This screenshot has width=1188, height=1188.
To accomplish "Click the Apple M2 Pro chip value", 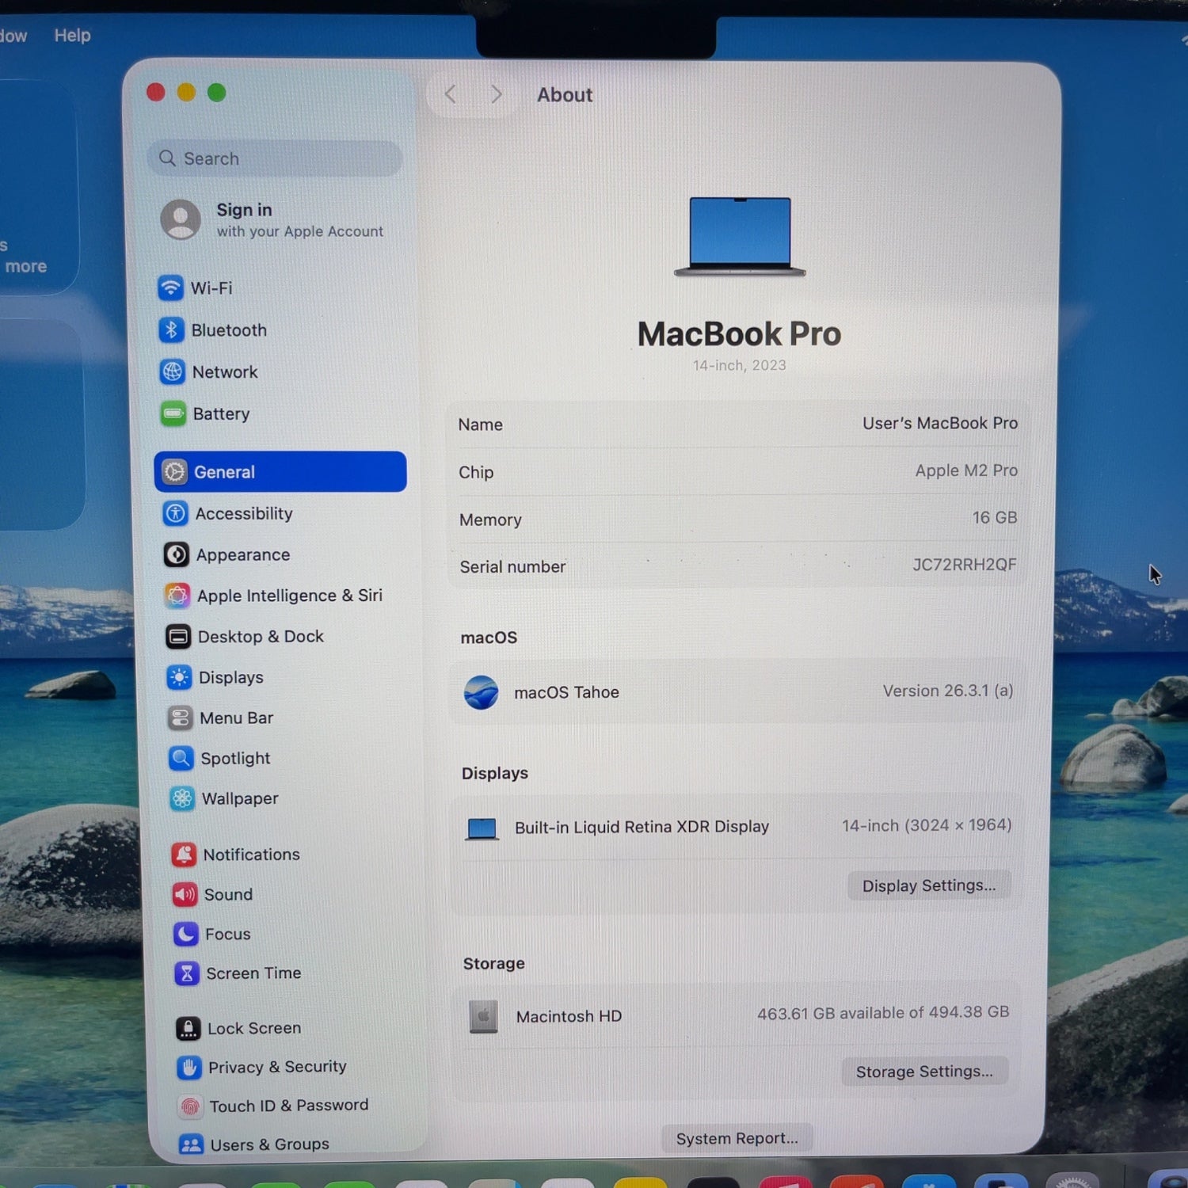I will [966, 470].
